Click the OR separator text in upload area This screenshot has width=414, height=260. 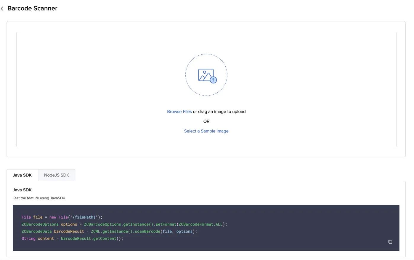[206, 121]
